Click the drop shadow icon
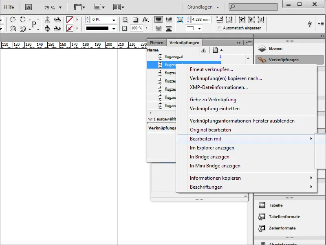This screenshot has width=326, height=245. (x=135, y=20)
